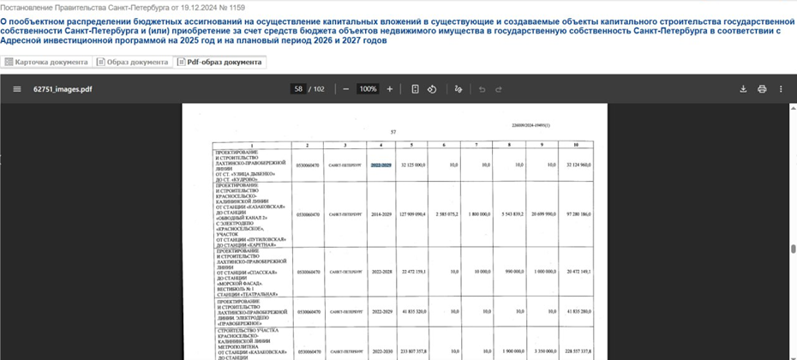
Task: Switch to the Карточка документа tab
Action: (x=46, y=63)
